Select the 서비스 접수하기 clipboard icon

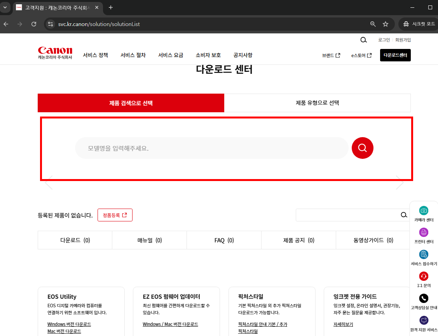pyautogui.click(x=423, y=255)
